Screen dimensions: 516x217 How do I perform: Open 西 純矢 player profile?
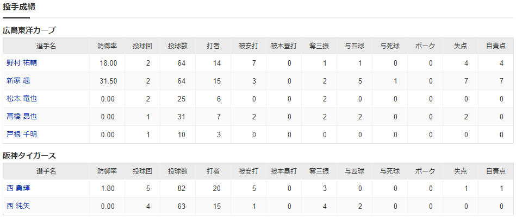point(18,206)
